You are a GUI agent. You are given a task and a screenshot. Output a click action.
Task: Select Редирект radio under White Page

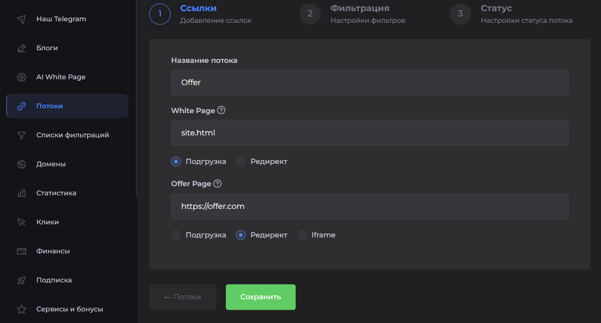click(241, 161)
